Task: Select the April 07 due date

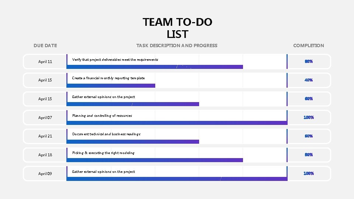Action: pyautogui.click(x=45, y=118)
